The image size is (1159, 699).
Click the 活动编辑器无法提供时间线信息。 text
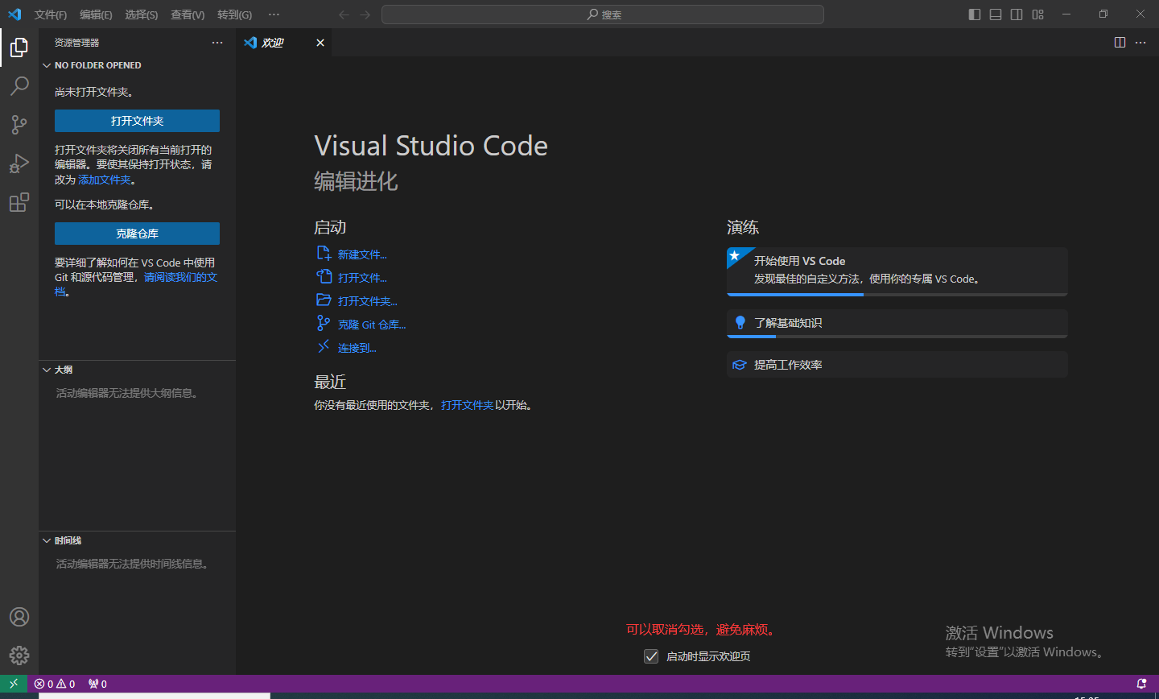click(133, 564)
